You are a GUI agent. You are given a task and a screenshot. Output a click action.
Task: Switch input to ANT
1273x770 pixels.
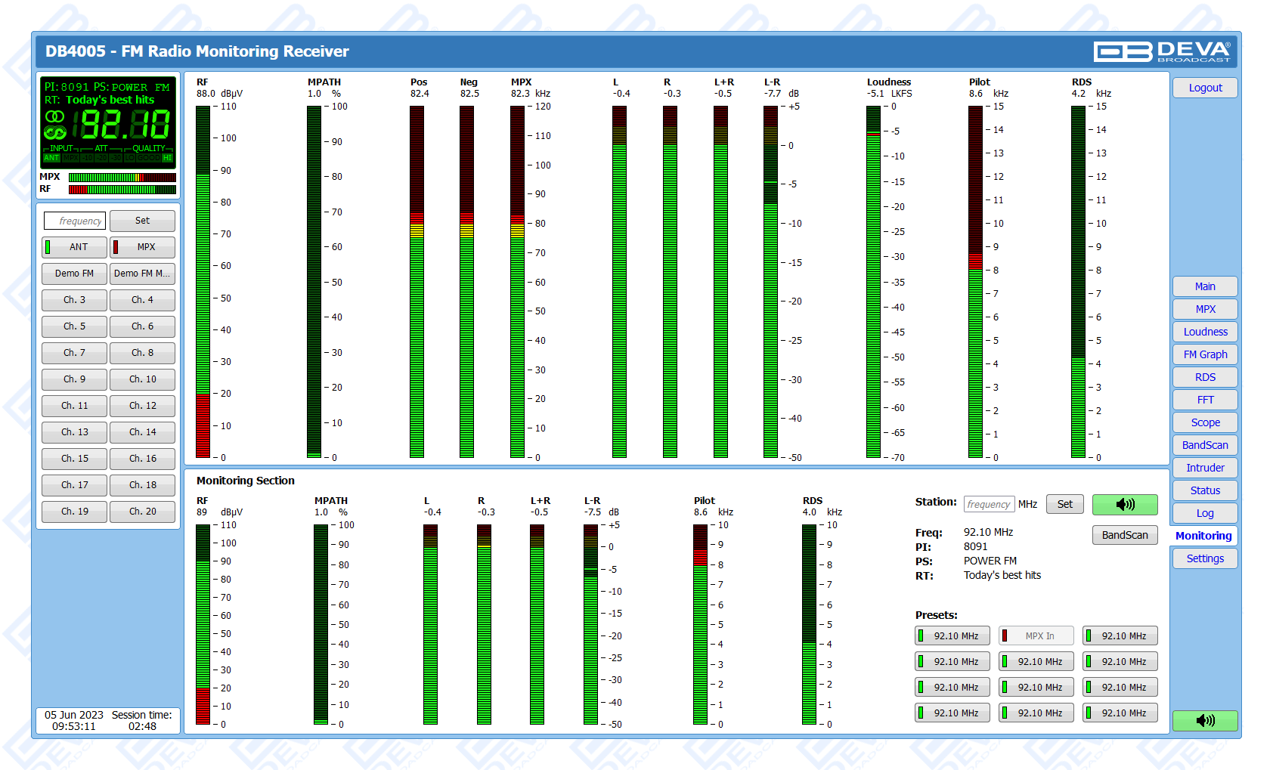pyautogui.click(x=74, y=247)
